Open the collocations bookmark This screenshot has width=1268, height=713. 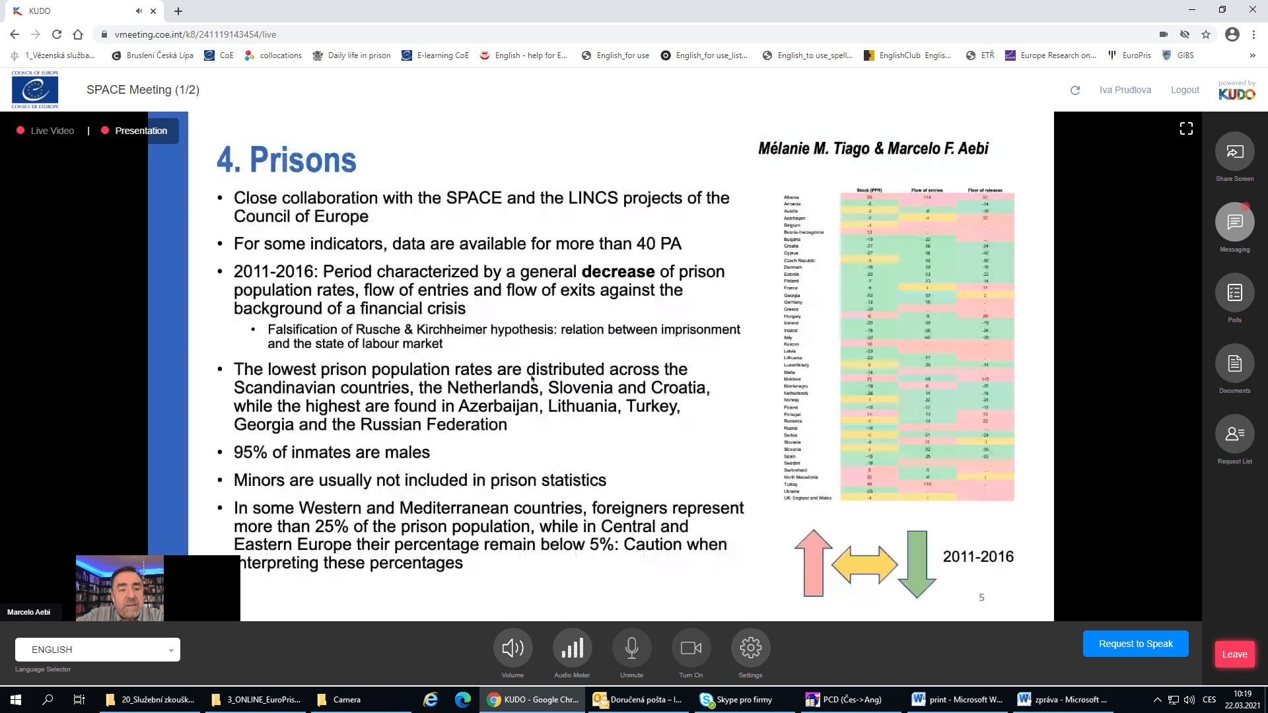coord(273,55)
